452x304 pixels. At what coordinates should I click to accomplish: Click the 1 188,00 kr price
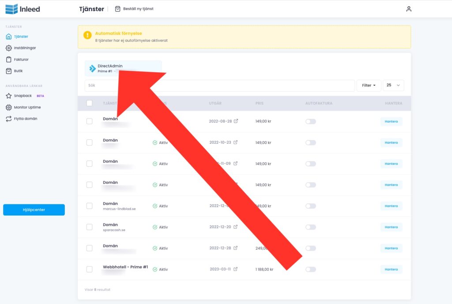click(264, 270)
